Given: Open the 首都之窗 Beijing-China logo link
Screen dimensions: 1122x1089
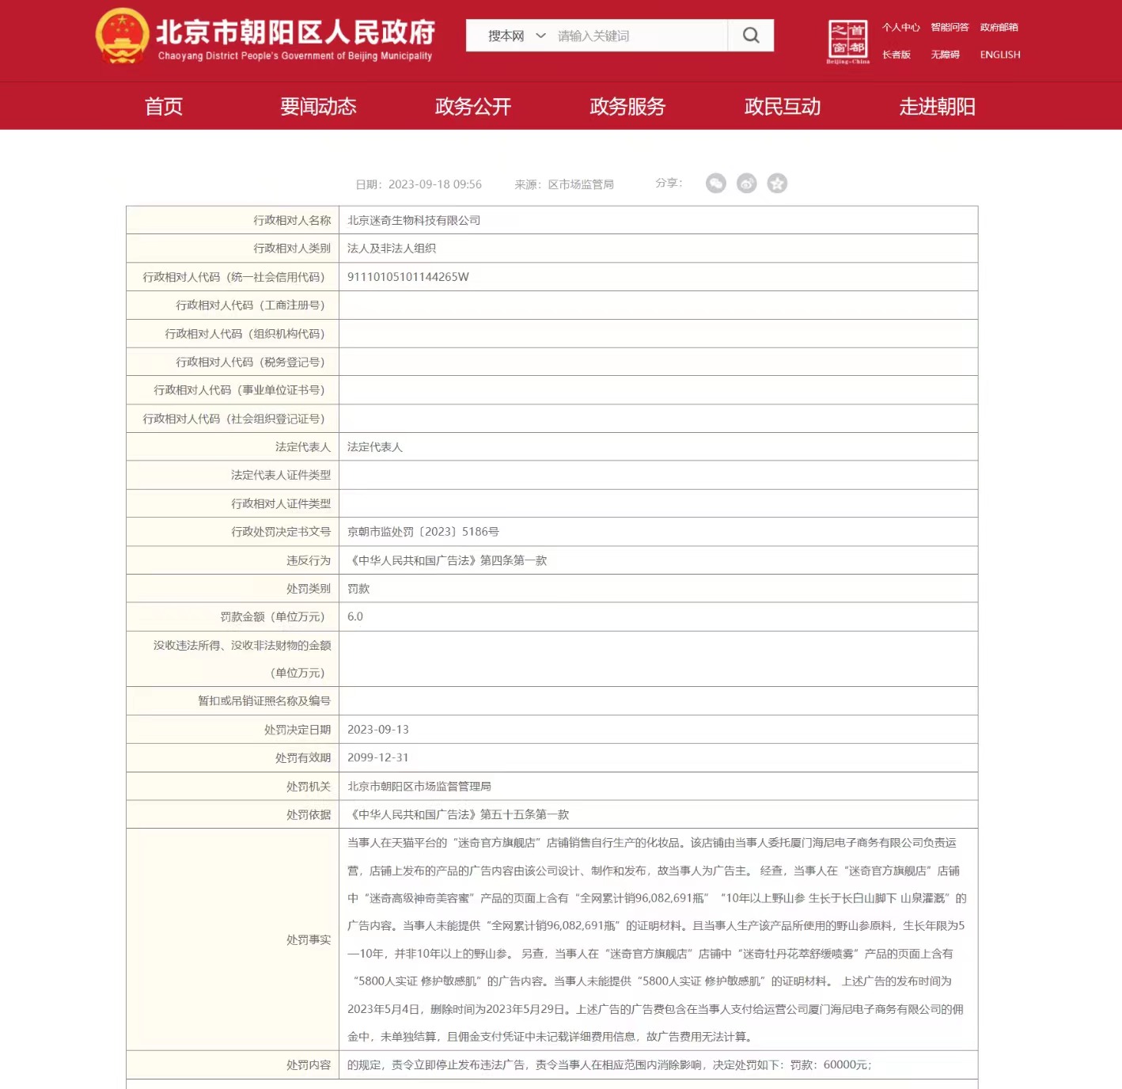Looking at the screenshot, I should [847, 42].
